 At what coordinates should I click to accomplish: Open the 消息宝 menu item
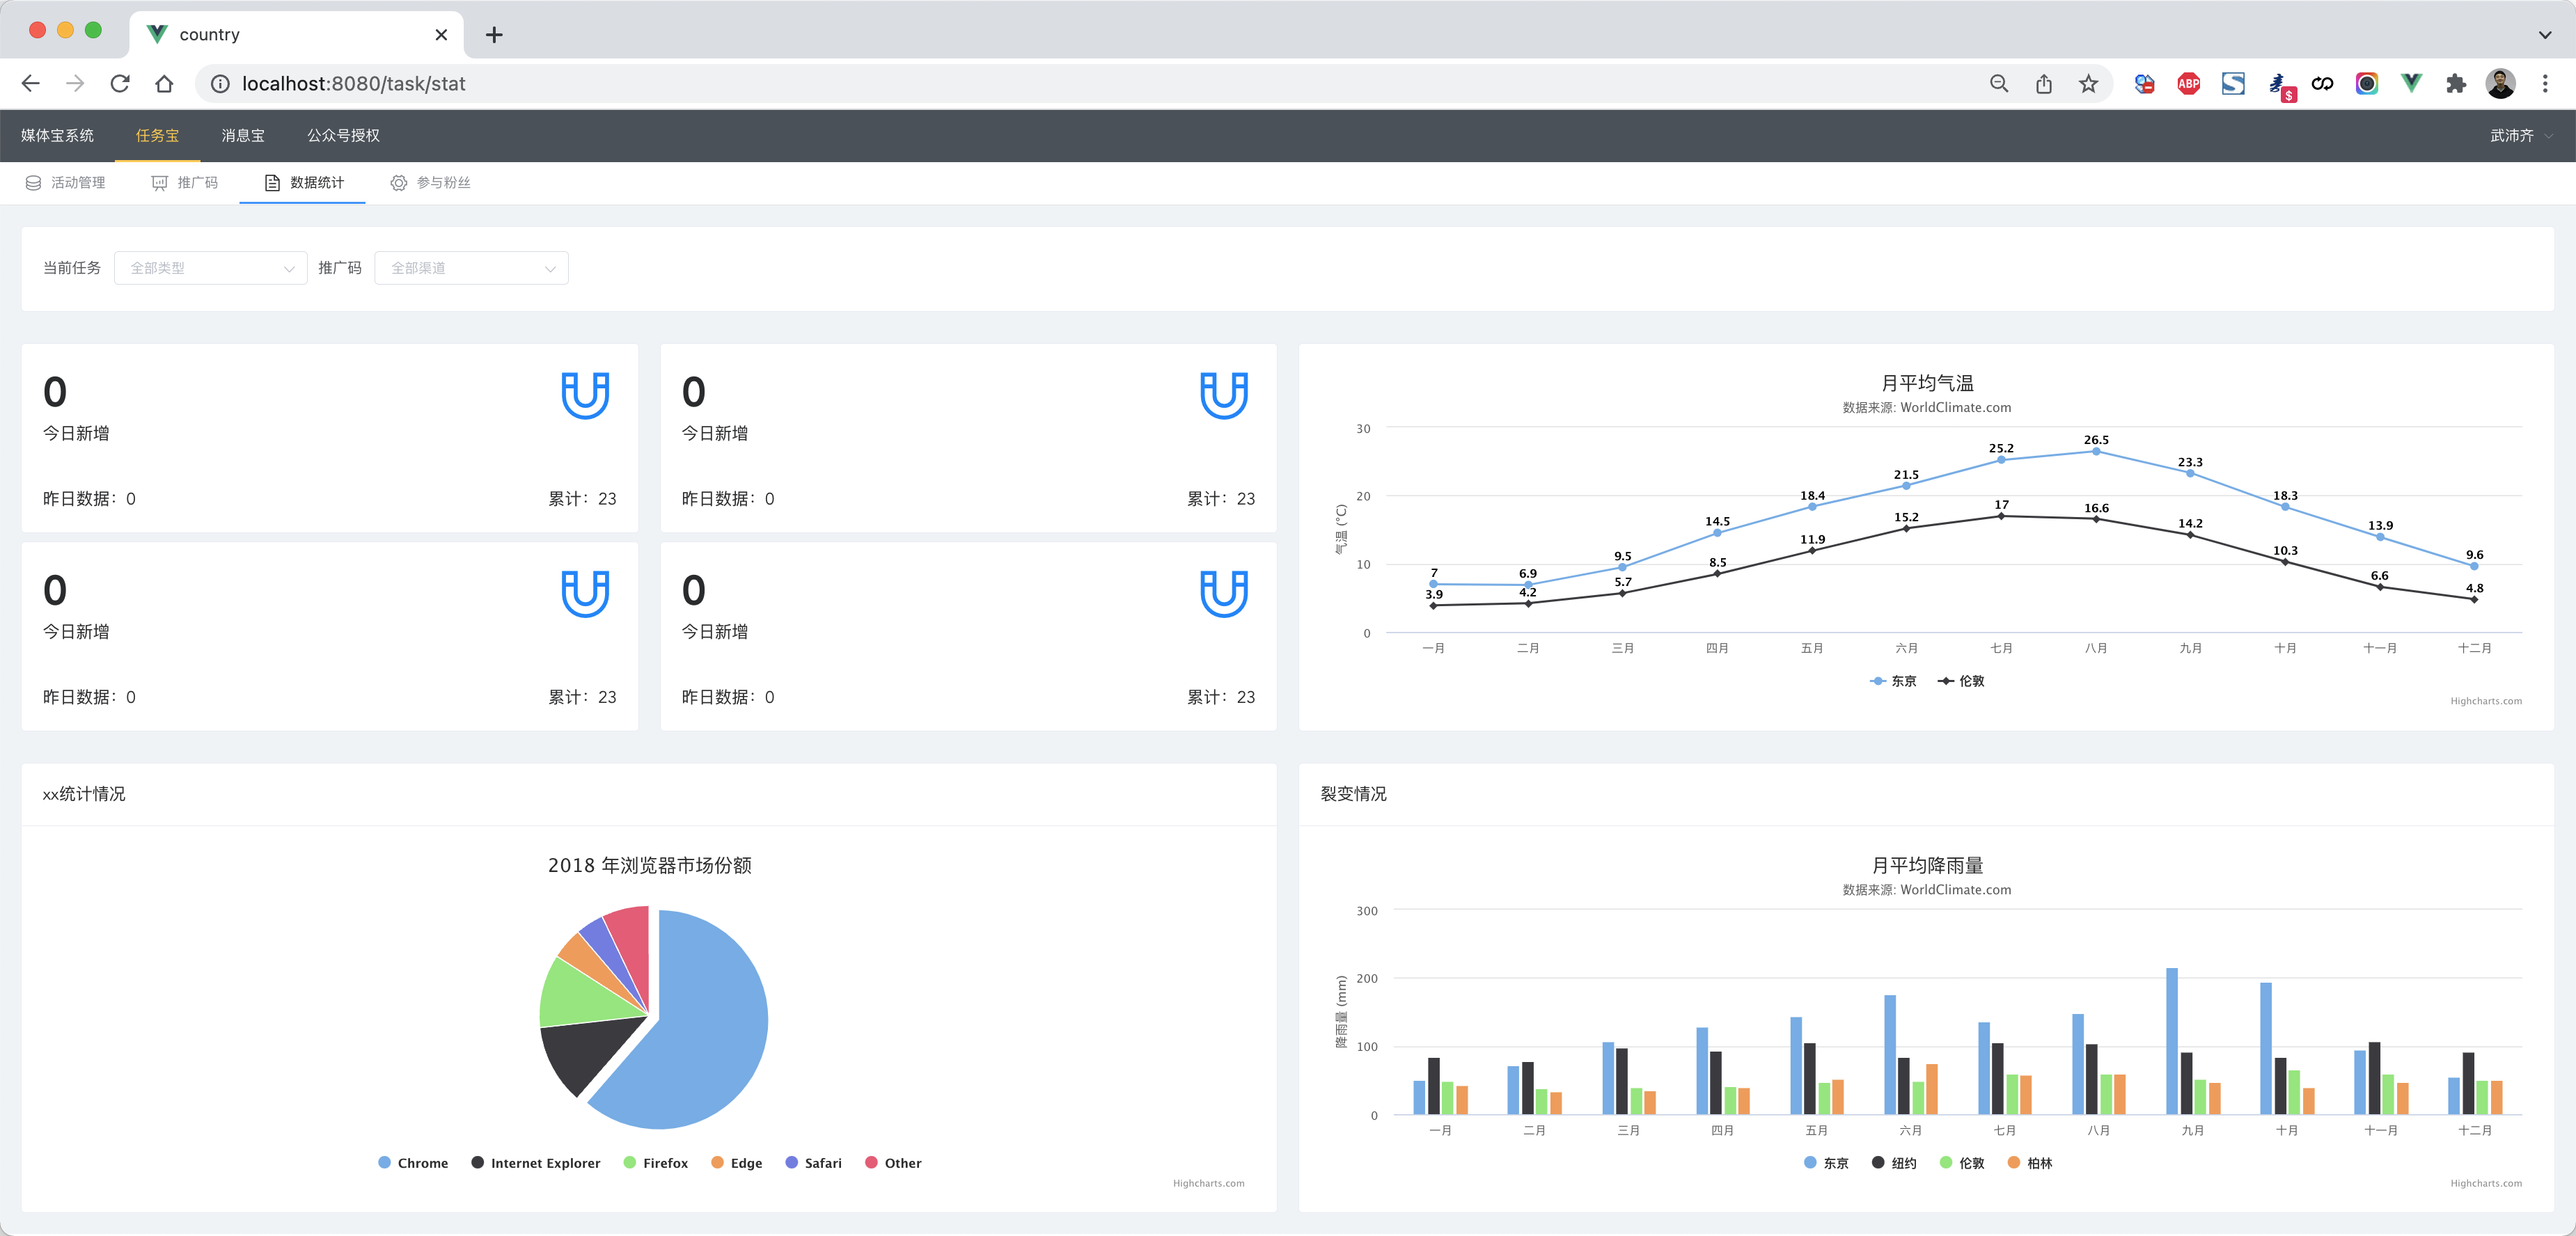click(243, 136)
